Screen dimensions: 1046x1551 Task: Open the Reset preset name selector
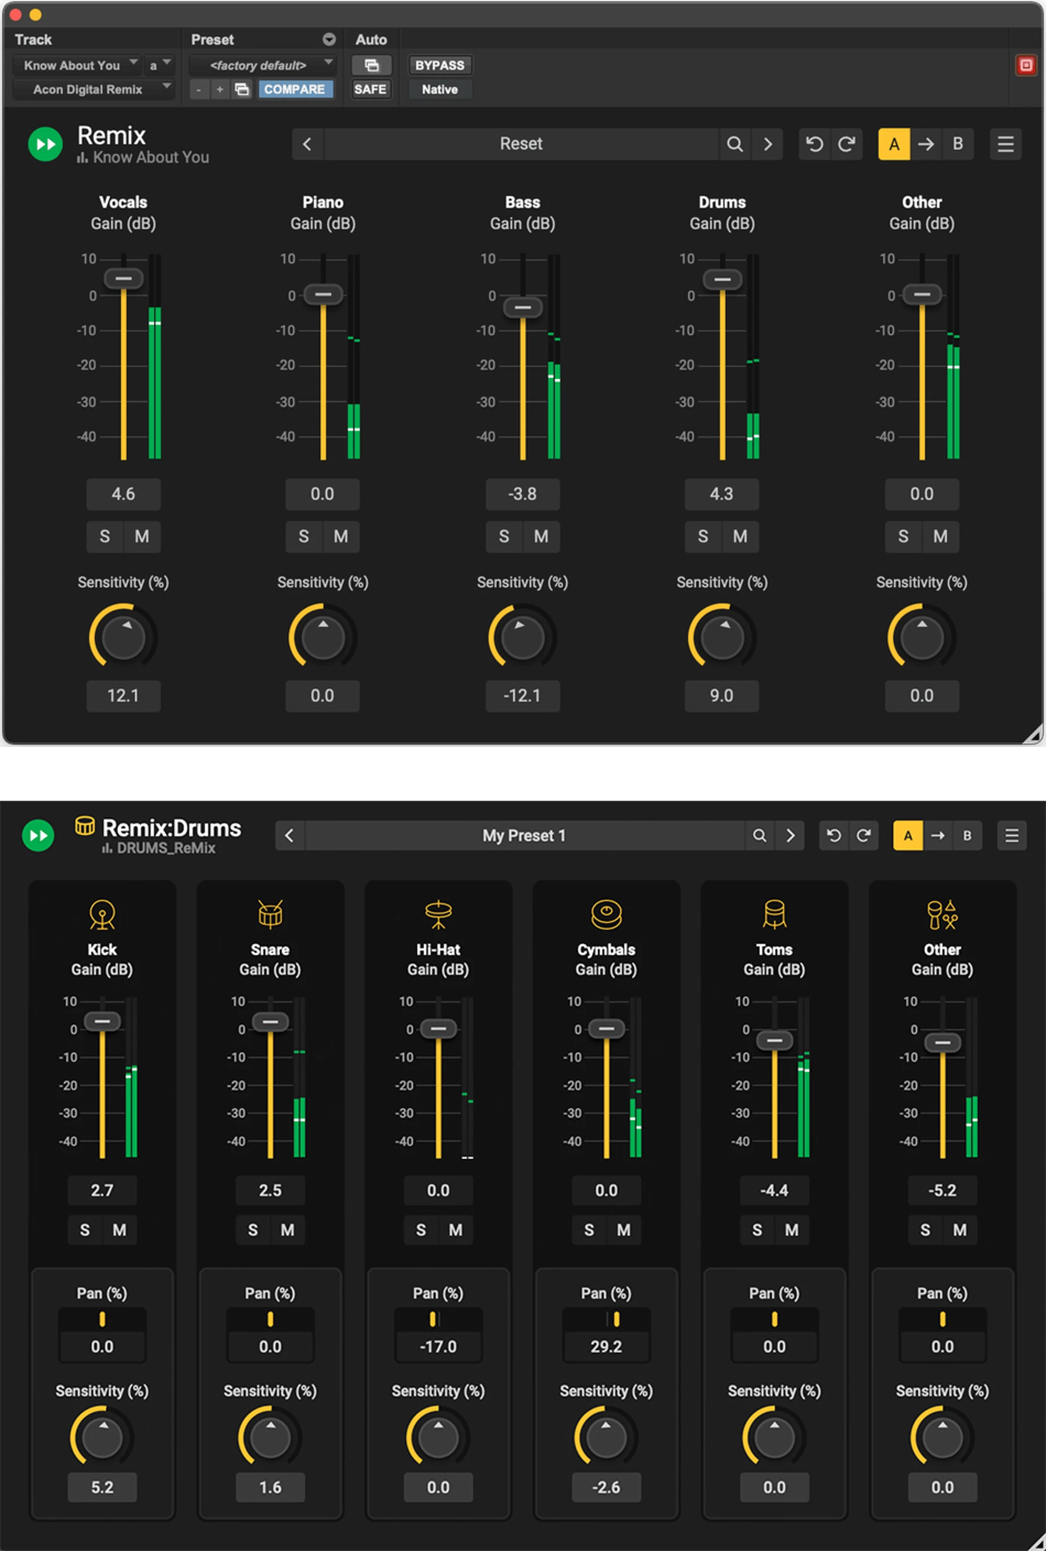(x=522, y=144)
